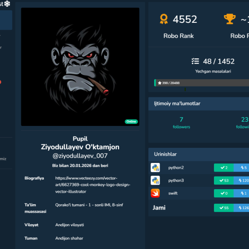Open the 7 followers list

point(181,123)
